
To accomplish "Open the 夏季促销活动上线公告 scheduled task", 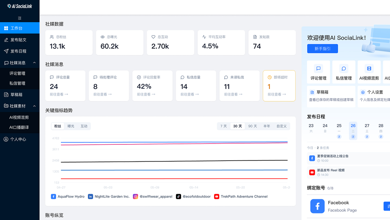I will pyautogui.click(x=333, y=156).
